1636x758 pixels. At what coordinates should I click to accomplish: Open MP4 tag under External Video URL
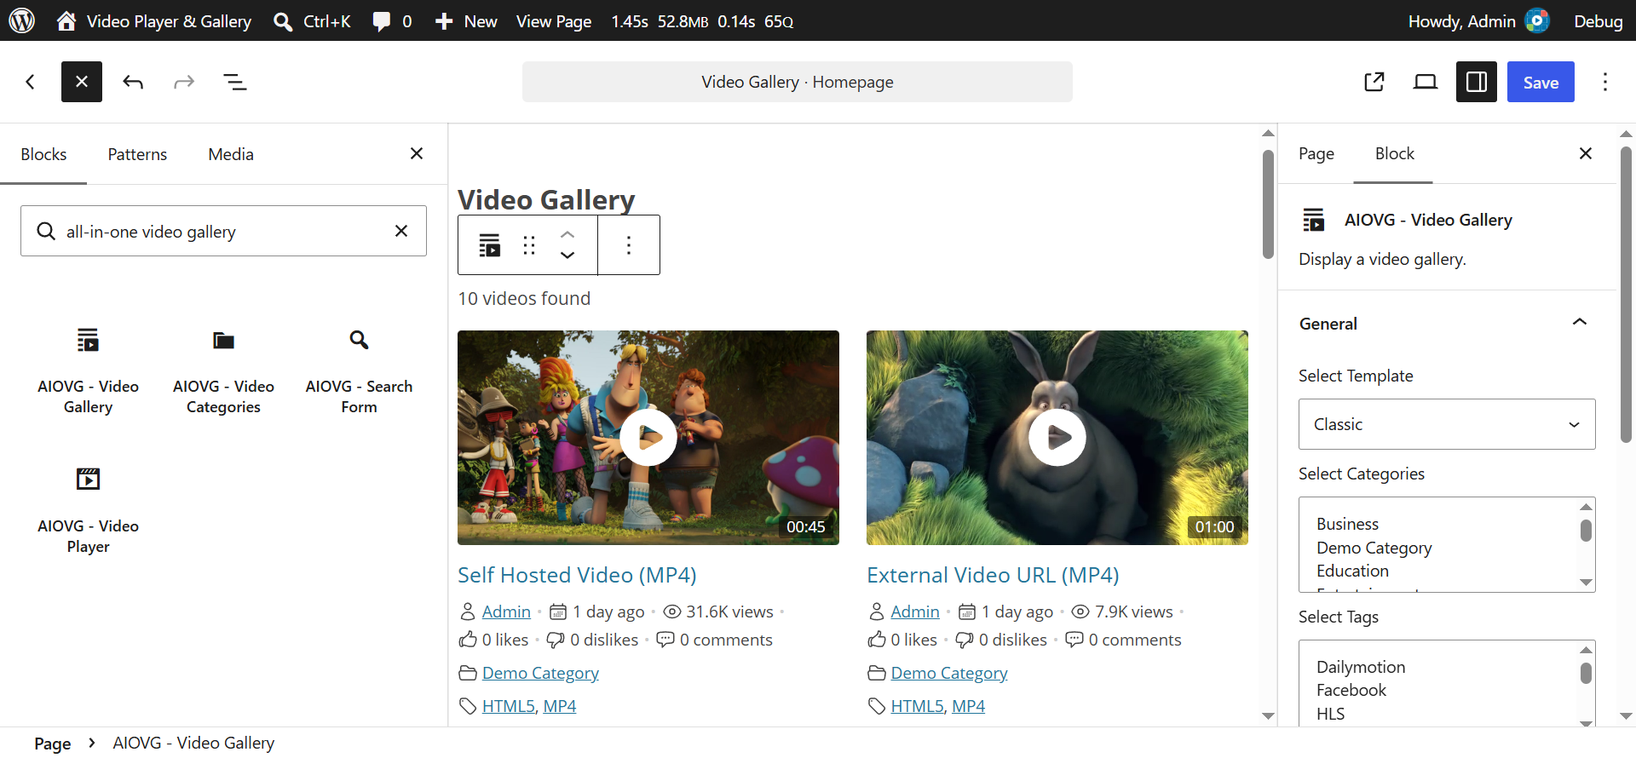pos(968,706)
